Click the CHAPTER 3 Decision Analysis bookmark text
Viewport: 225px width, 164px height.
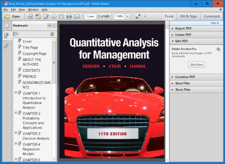(36, 136)
